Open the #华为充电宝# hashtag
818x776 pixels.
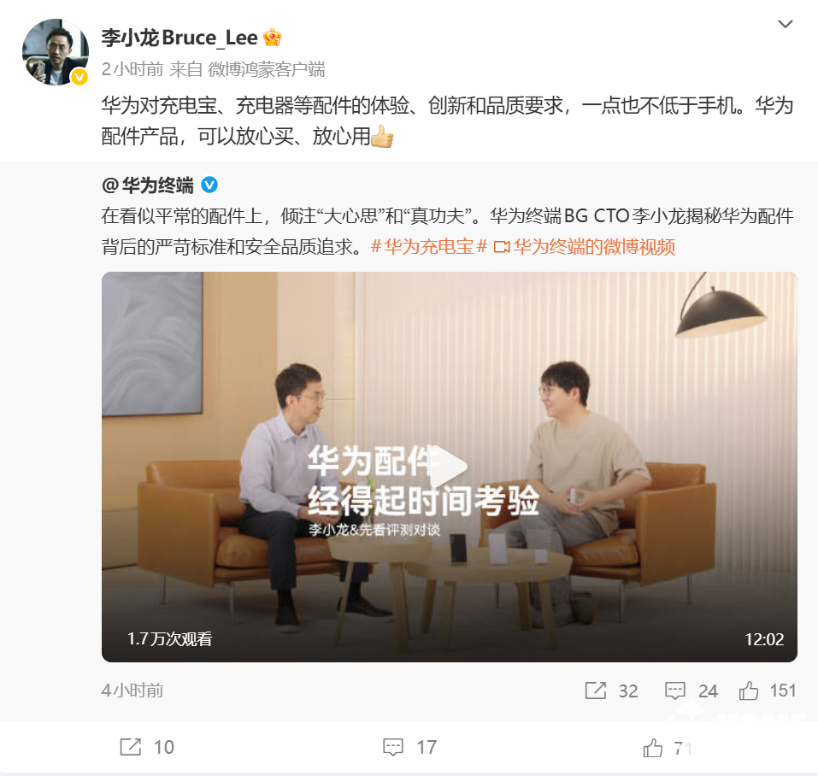pyautogui.click(x=429, y=247)
